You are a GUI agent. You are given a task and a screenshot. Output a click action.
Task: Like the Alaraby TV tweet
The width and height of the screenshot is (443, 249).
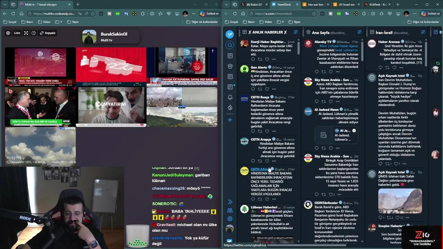point(331,72)
